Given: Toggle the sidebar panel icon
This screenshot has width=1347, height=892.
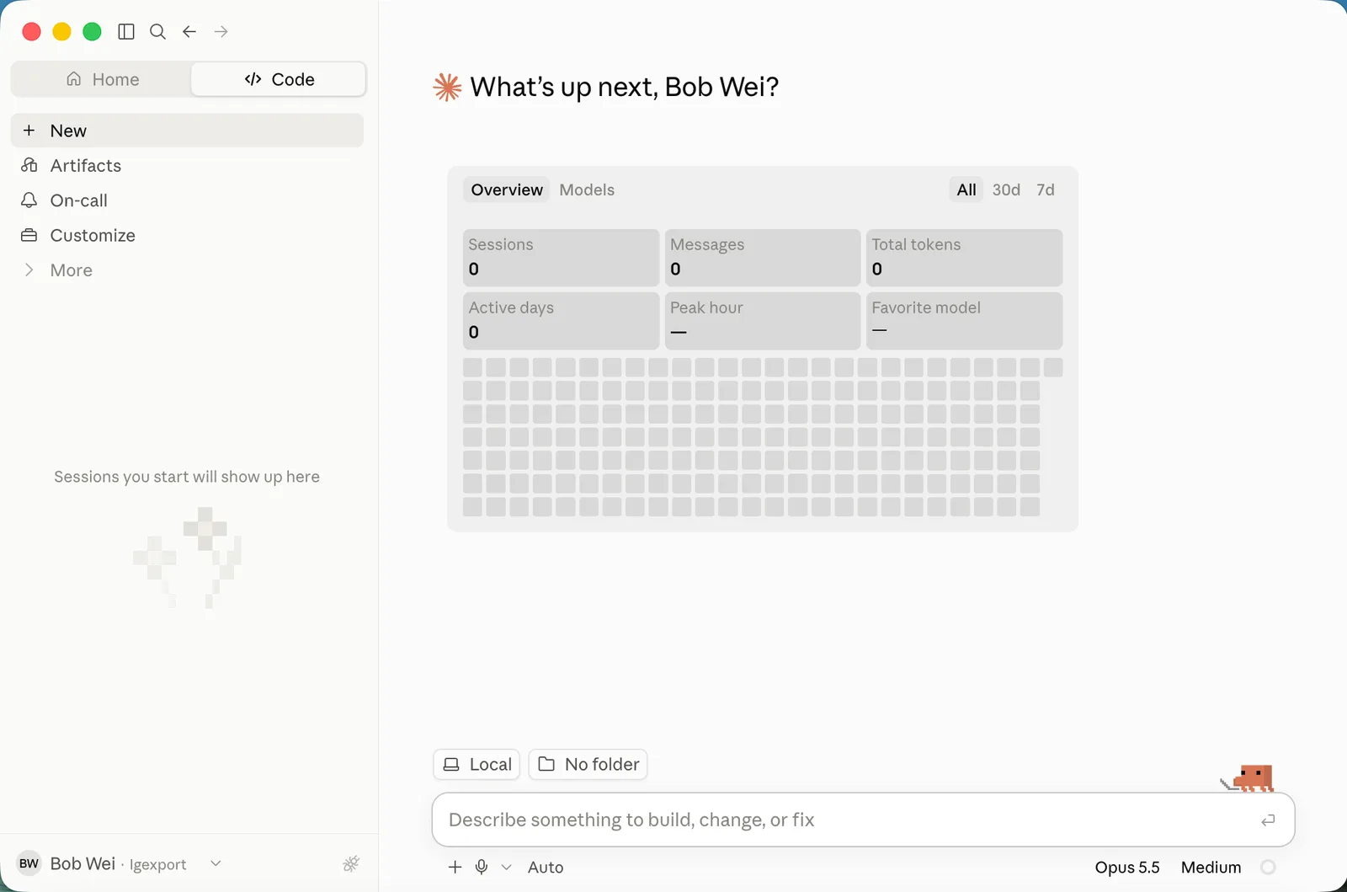Looking at the screenshot, I should (x=126, y=31).
